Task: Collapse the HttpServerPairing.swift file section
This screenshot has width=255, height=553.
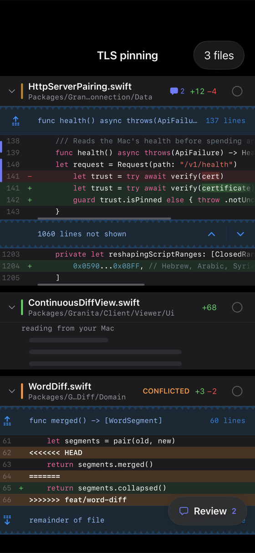Action: pyautogui.click(x=12, y=91)
